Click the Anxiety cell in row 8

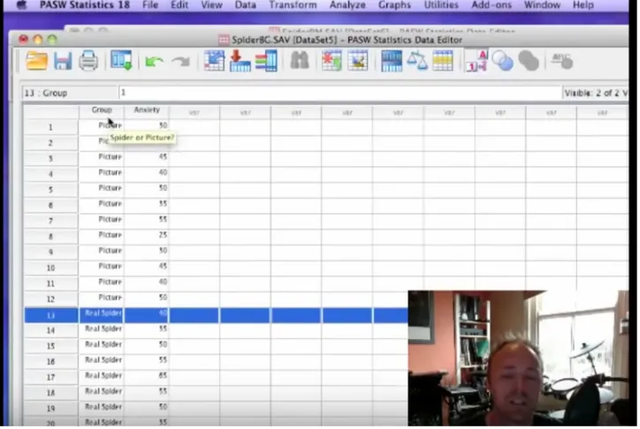(x=147, y=237)
